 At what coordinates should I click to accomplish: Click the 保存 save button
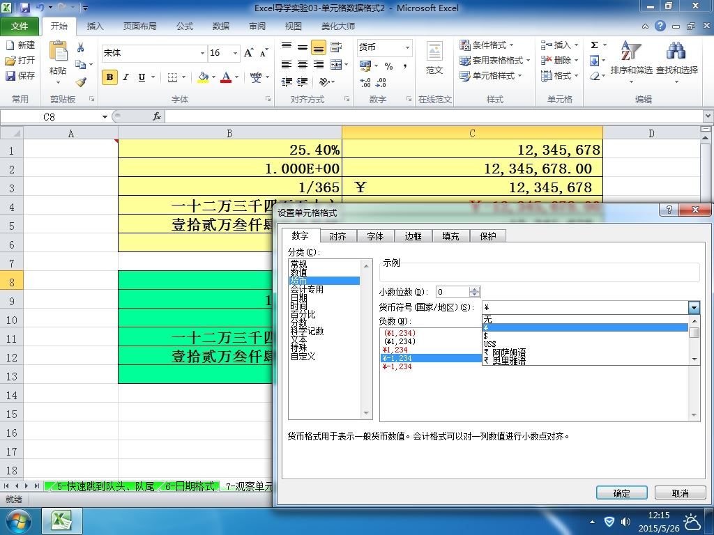pos(20,75)
